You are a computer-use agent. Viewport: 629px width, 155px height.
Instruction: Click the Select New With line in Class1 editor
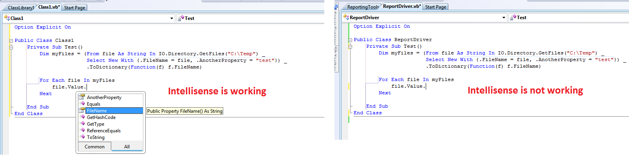coord(187,61)
